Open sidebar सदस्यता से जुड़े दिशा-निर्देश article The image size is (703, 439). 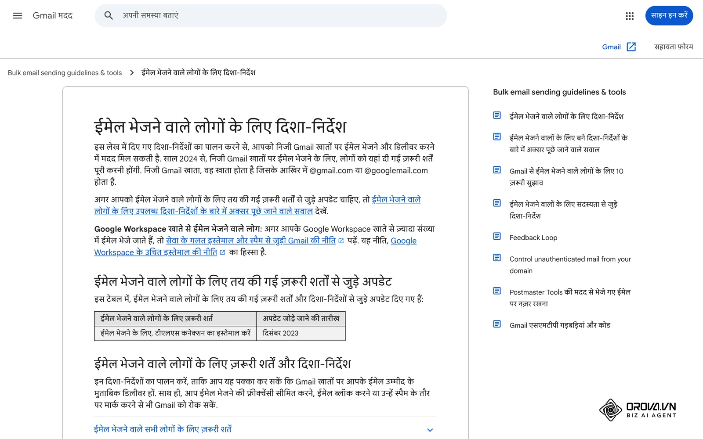(x=563, y=210)
